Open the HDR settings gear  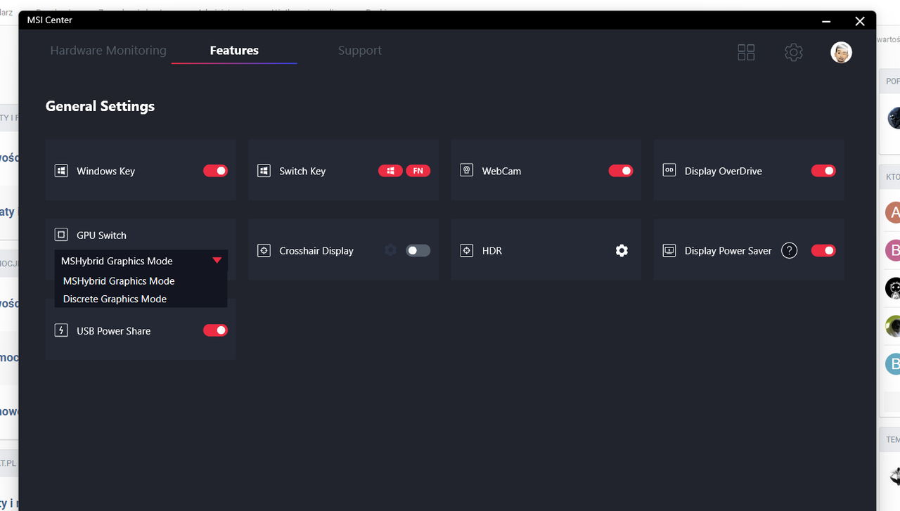622,250
